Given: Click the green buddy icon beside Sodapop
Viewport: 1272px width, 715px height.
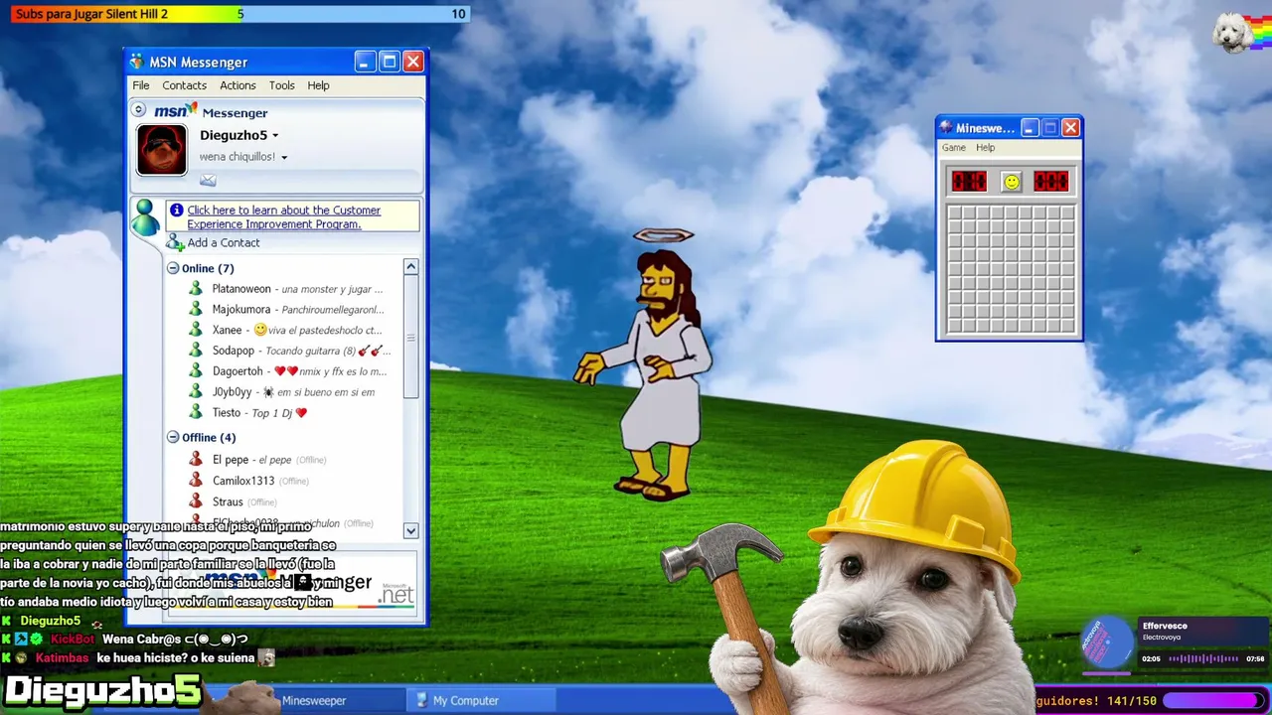Looking at the screenshot, I should [x=196, y=351].
